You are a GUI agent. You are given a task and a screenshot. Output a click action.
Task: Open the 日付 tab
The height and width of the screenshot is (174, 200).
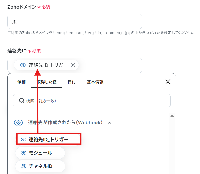[72, 82]
